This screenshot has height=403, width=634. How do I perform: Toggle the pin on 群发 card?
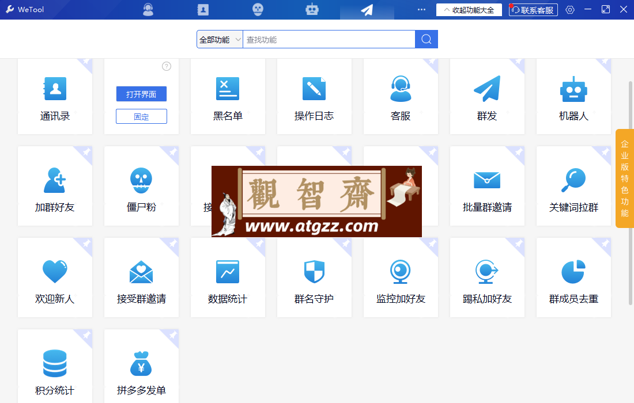pos(518,63)
